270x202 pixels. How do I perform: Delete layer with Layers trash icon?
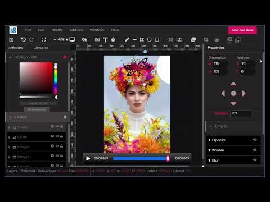(x=65, y=117)
